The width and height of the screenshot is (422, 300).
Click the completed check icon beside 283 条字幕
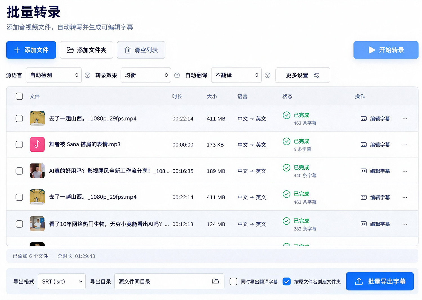click(286, 221)
